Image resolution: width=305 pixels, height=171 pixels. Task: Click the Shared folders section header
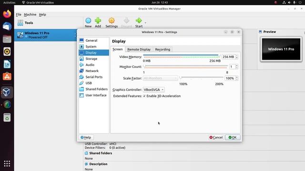[101, 153]
